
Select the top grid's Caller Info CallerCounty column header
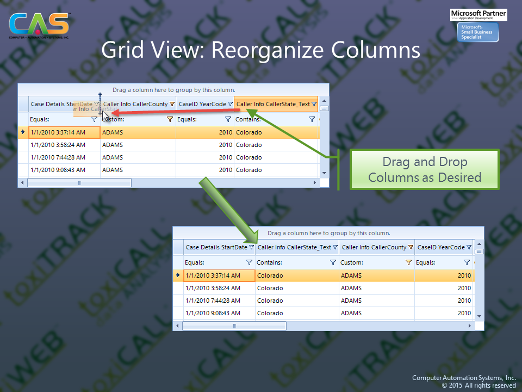click(136, 104)
